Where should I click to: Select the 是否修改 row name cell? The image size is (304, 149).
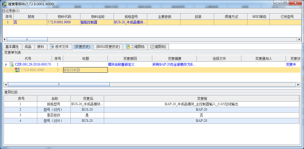pos(54,115)
